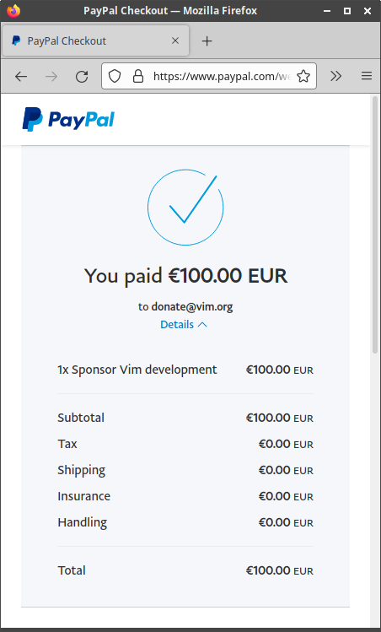
Task: Click the donate@vim.org recipient text
Action: click(192, 307)
